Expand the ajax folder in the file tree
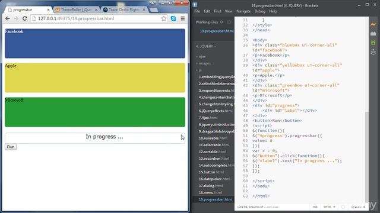The image size is (380, 213). point(202,57)
